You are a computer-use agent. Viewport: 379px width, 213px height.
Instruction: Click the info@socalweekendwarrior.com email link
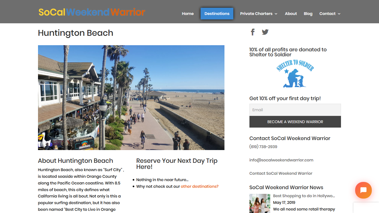(281, 160)
